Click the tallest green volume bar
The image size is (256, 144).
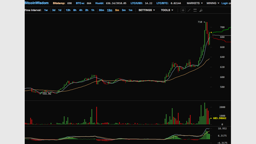[205, 113]
